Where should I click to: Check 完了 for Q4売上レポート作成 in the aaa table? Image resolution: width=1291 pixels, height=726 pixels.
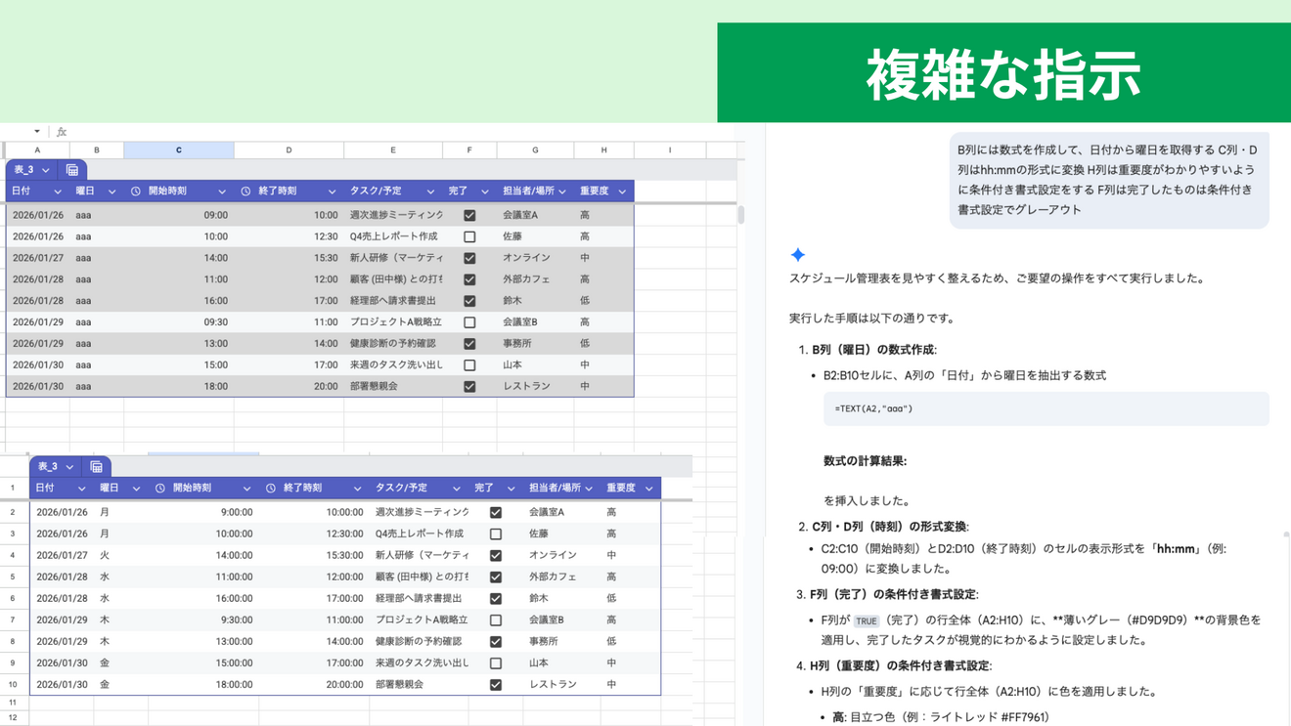(x=469, y=236)
